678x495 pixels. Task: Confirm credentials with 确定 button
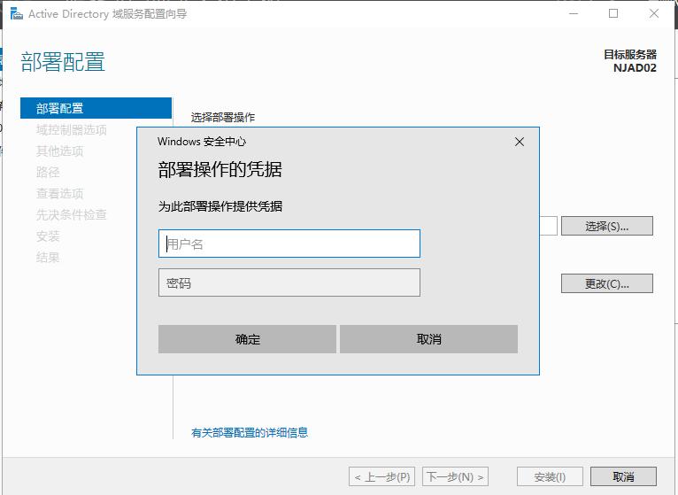pyautogui.click(x=247, y=339)
